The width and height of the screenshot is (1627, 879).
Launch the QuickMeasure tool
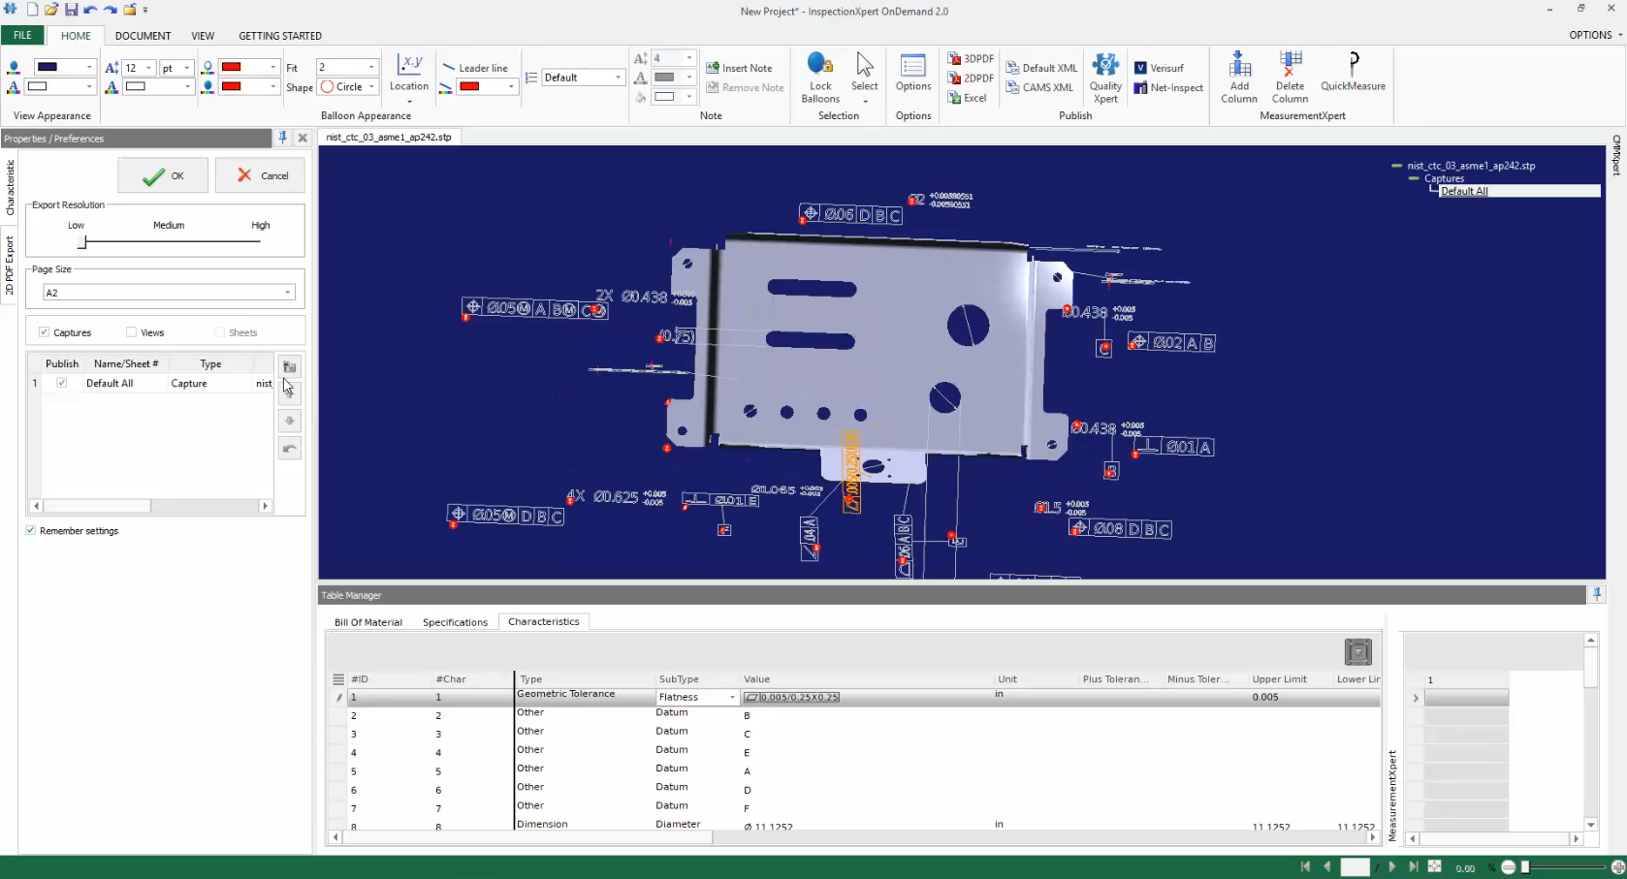pos(1353,78)
